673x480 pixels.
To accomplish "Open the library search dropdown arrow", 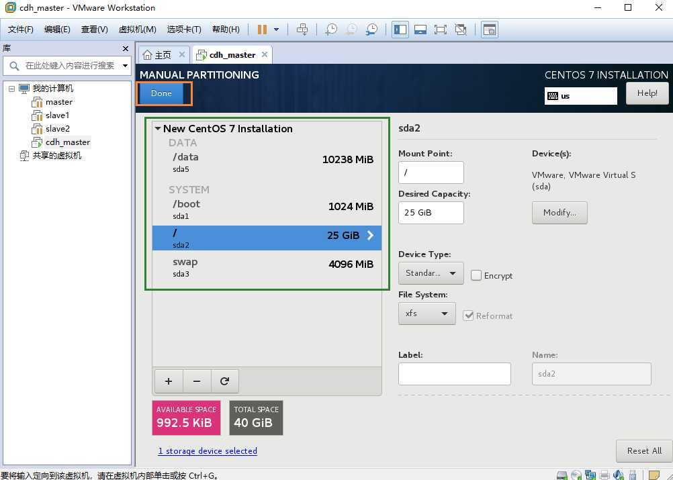I will coord(126,66).
